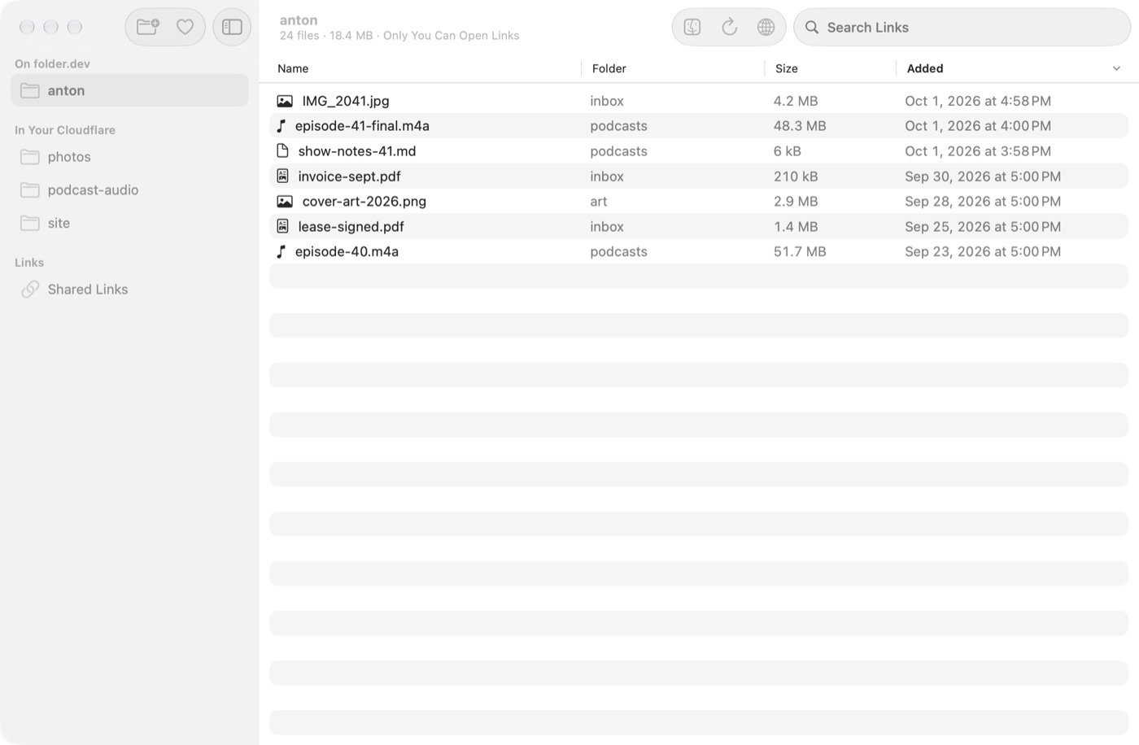Sort by the Size column header
Image resolution: width=1139 pixels, height=745 pixels.
(787, 68)
